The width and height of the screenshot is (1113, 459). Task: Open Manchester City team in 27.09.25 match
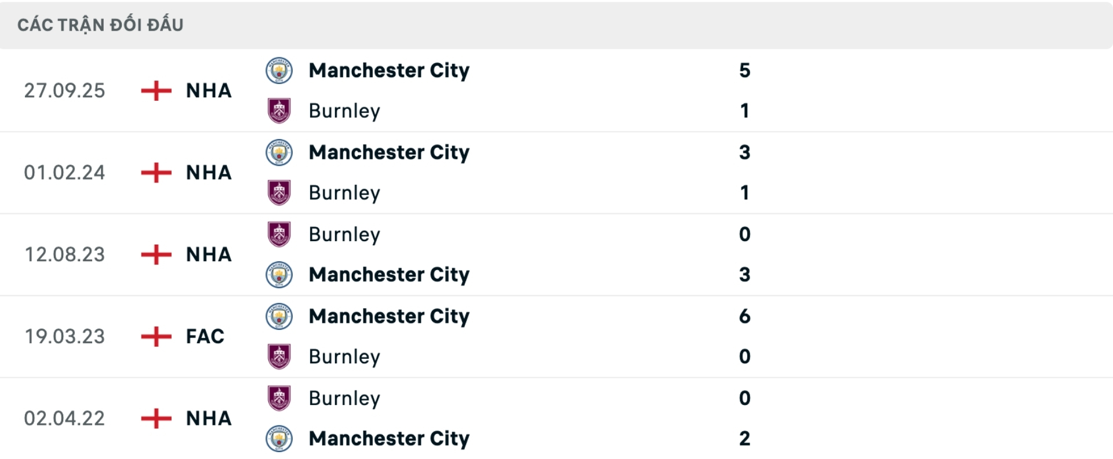coord(389,71)
